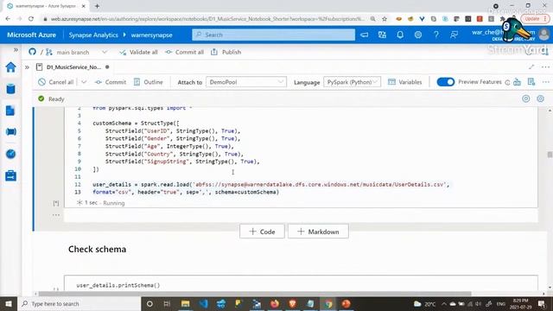Add a new Code cell
The width and height of the screenshot is (553, 311).
(x=262, y=232)
